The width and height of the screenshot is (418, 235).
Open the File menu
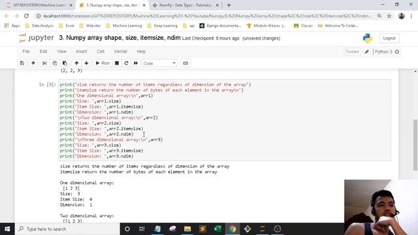tap(26, 52)
